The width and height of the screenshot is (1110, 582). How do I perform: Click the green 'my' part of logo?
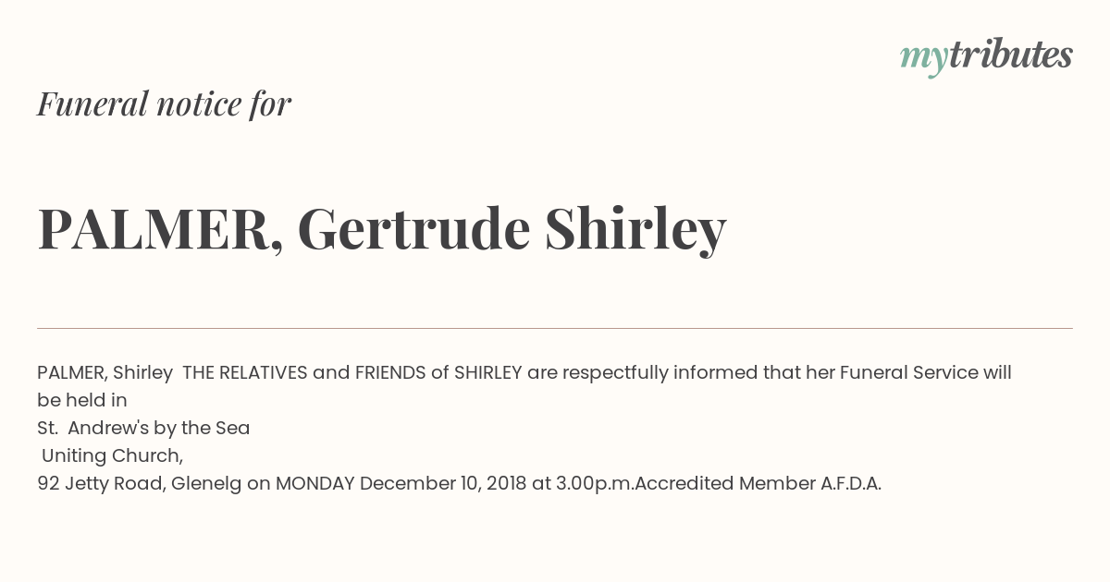(924, 59)
